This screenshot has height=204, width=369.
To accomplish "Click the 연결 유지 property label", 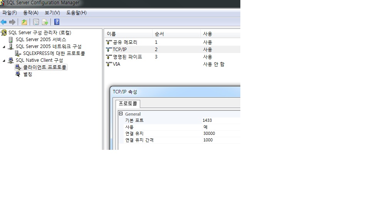I will pos(134,133).
